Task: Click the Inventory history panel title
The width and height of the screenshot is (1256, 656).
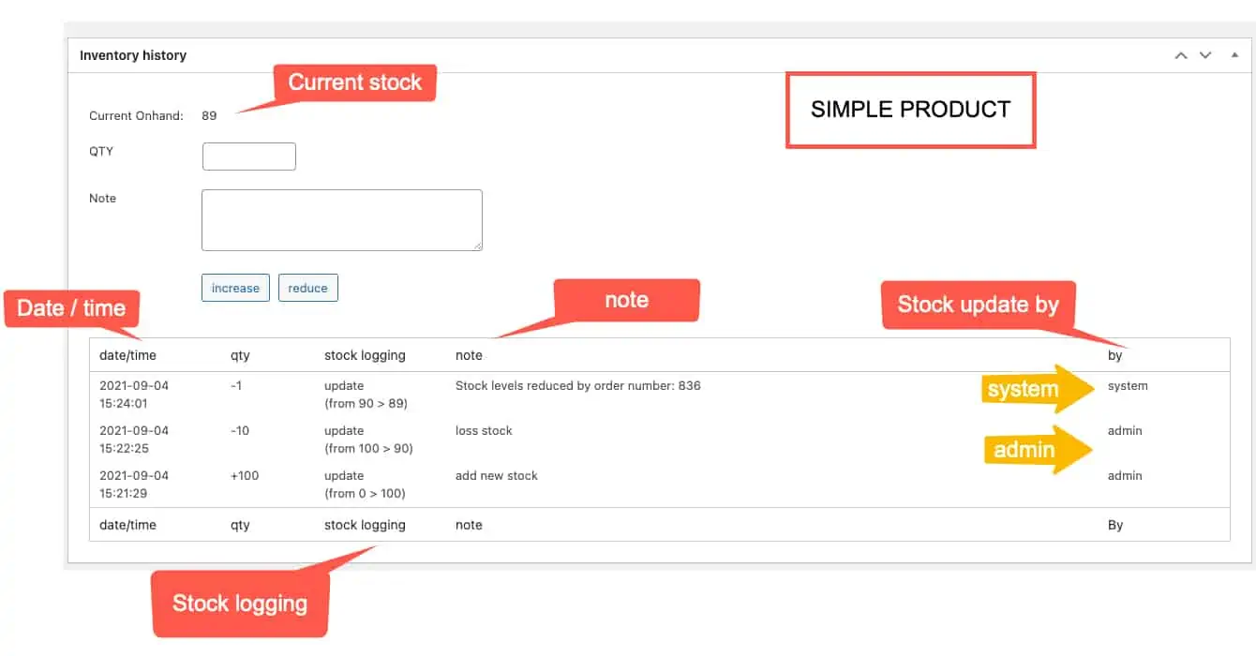Action: click(133, 55)
